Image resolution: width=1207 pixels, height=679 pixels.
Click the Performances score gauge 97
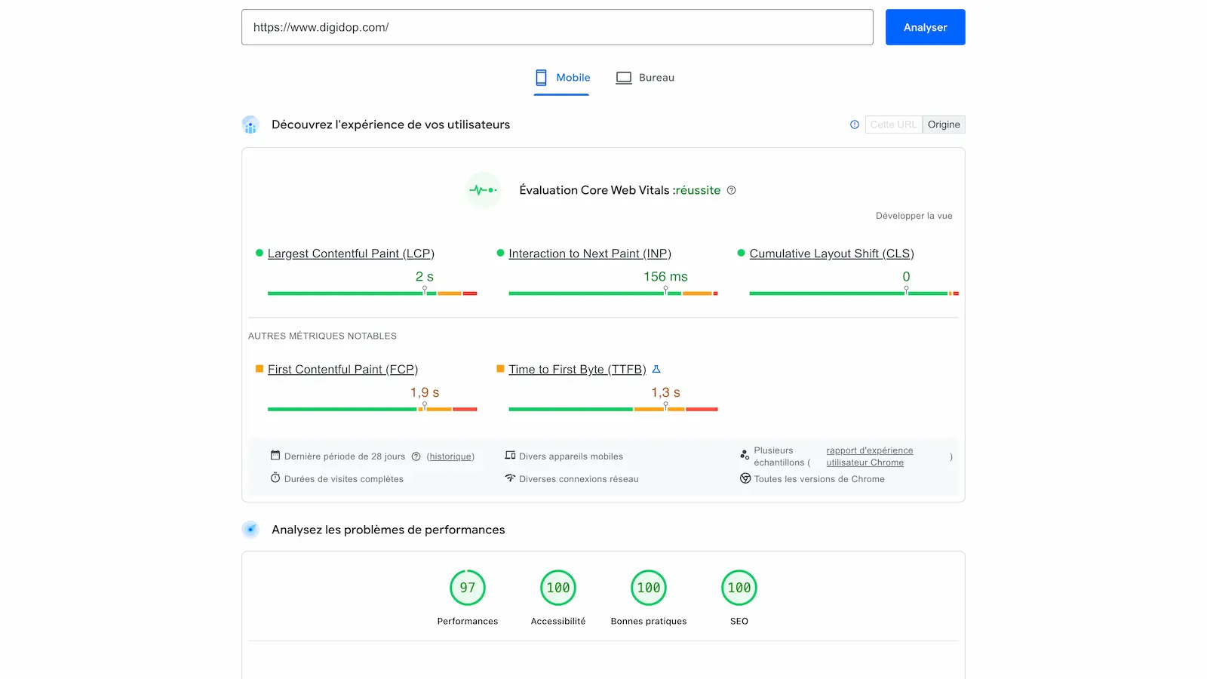[x=468, y=588]
